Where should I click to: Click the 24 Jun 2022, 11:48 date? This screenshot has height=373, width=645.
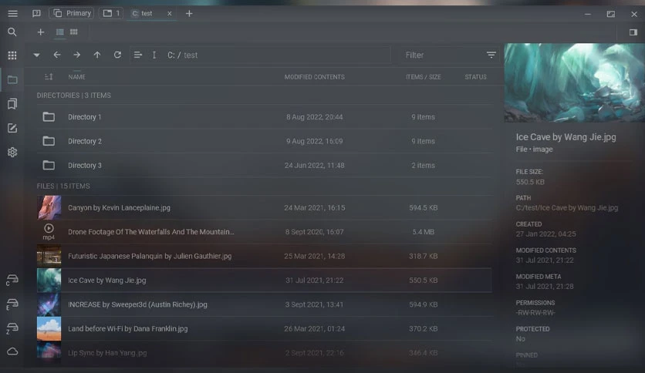pos(315,166)
